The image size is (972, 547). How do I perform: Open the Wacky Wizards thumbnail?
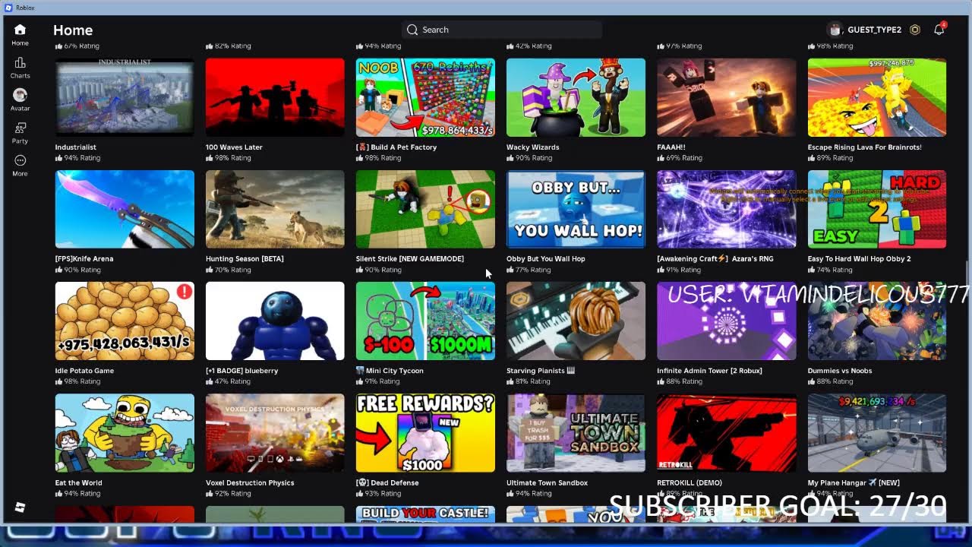(576, 97)
